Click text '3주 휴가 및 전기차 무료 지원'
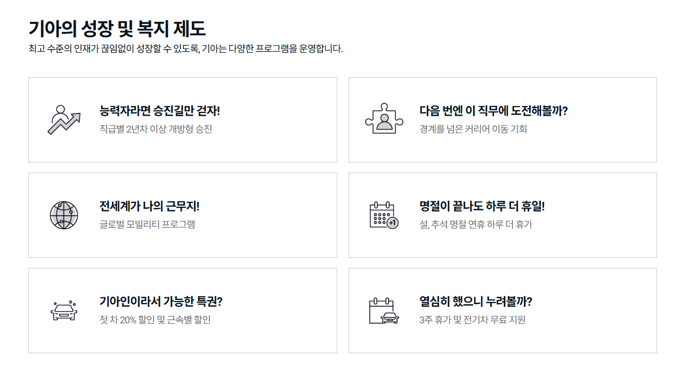 (471, 320)
